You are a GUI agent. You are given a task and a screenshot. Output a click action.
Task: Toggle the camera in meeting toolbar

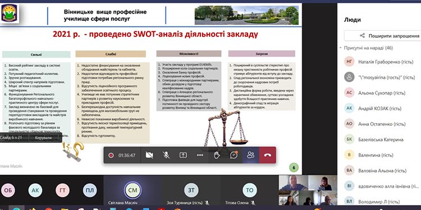coord(149,155)
